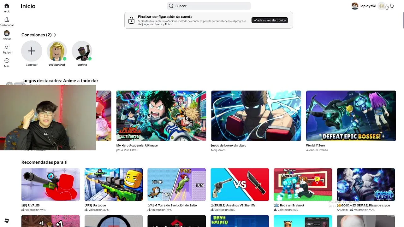
Task: Open juego de boxeo sin título thumbnail
Action: (x=256, y=116)
